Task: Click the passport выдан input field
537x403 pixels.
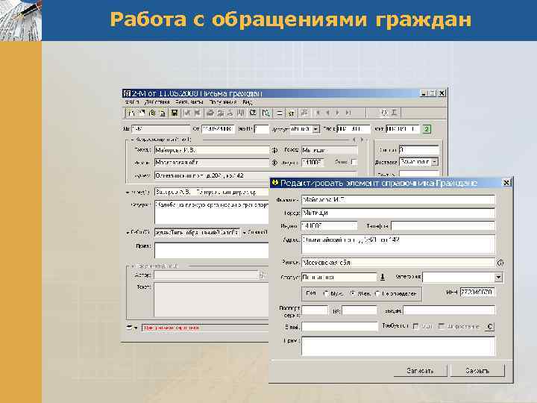Action: click(449, 310)
